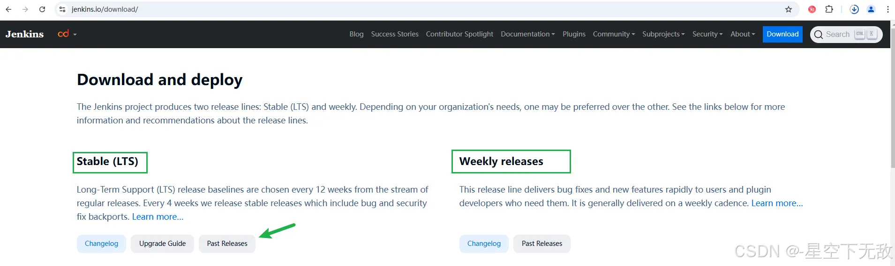Open the Blog nav link
This screenshot has width=895, height=266.
click(356, 34)
